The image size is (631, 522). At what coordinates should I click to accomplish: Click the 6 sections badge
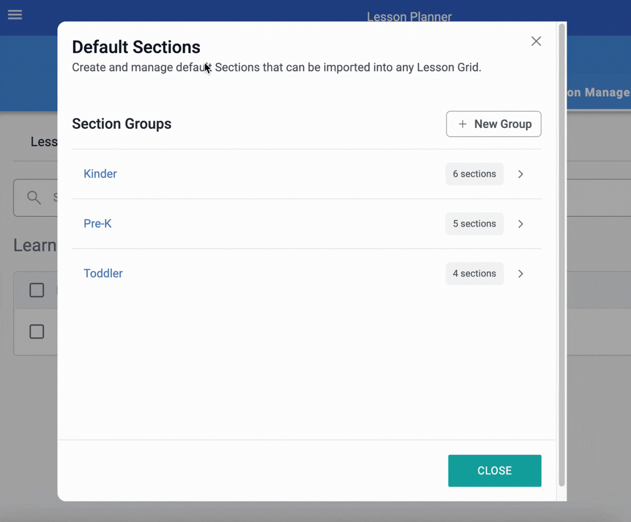474,174
